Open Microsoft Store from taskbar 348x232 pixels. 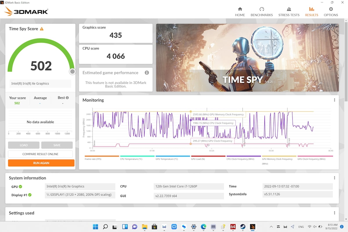[154, 226]
